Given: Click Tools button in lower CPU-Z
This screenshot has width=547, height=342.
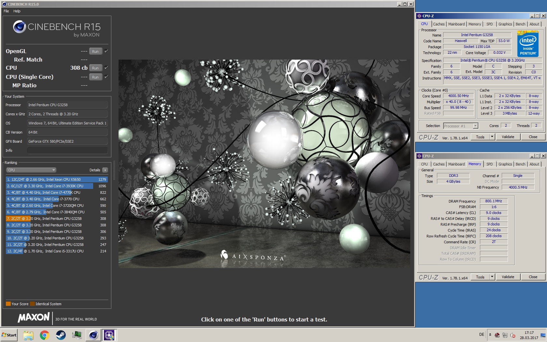Looking at the screenshot, I should (480, 277).
